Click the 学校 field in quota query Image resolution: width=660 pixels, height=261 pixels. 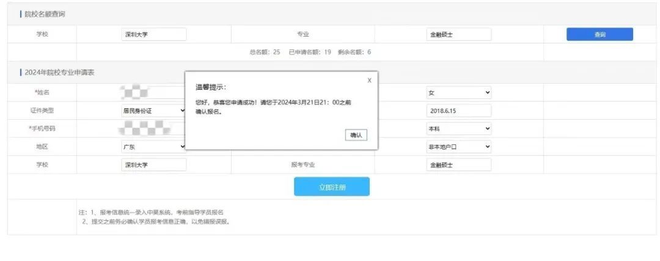[x=153, y=34]
